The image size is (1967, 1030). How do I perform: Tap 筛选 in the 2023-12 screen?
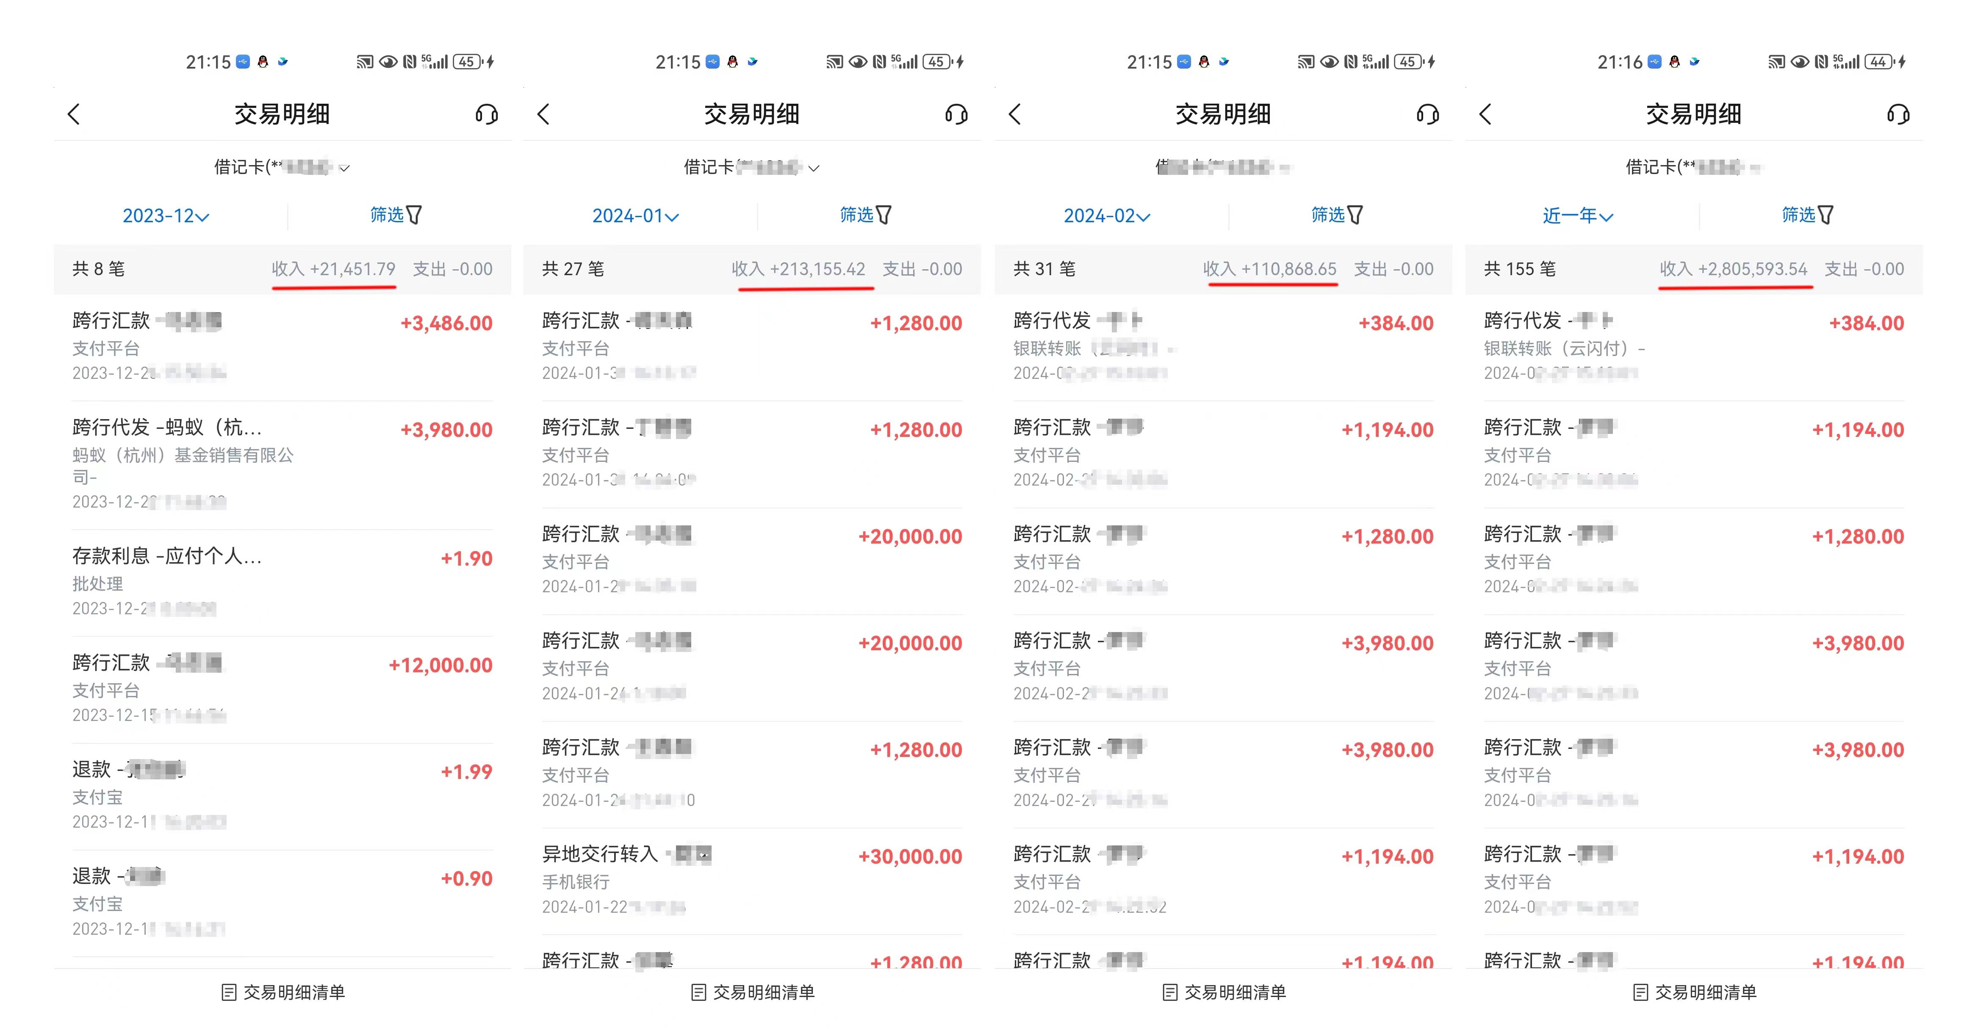point(396,215)
